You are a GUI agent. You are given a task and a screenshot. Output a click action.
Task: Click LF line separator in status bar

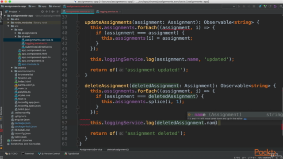[x=244, y=158]
